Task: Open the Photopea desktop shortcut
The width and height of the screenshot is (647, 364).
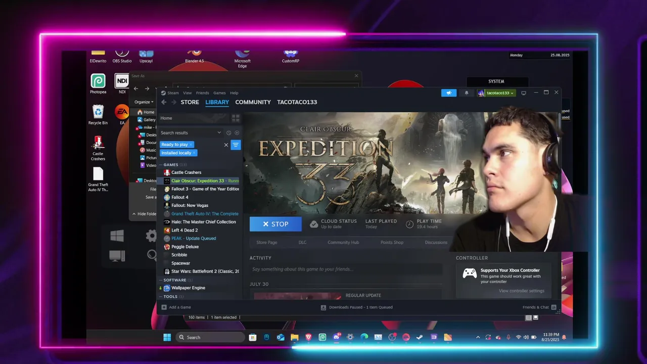Action: 98,83
